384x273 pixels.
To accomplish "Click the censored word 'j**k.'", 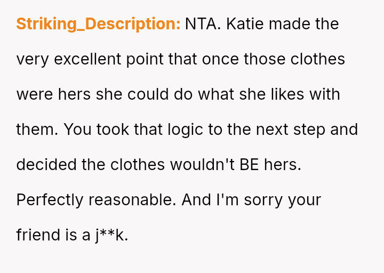I will 112,235.
